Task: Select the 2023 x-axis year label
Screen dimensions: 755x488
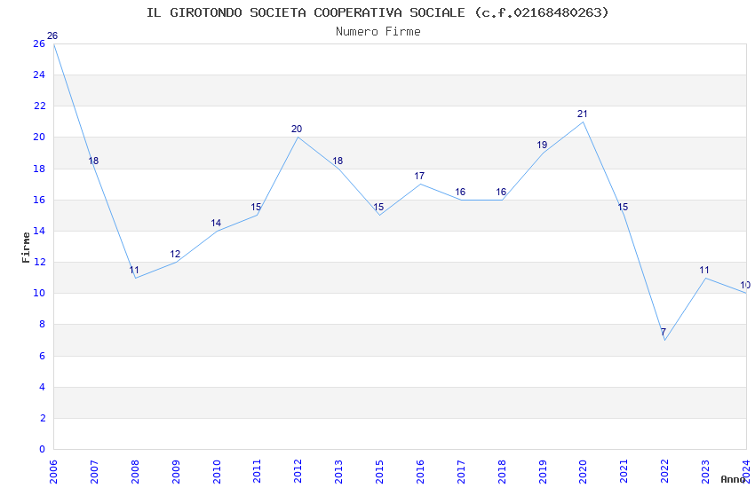Action: (x=705, y=472)
